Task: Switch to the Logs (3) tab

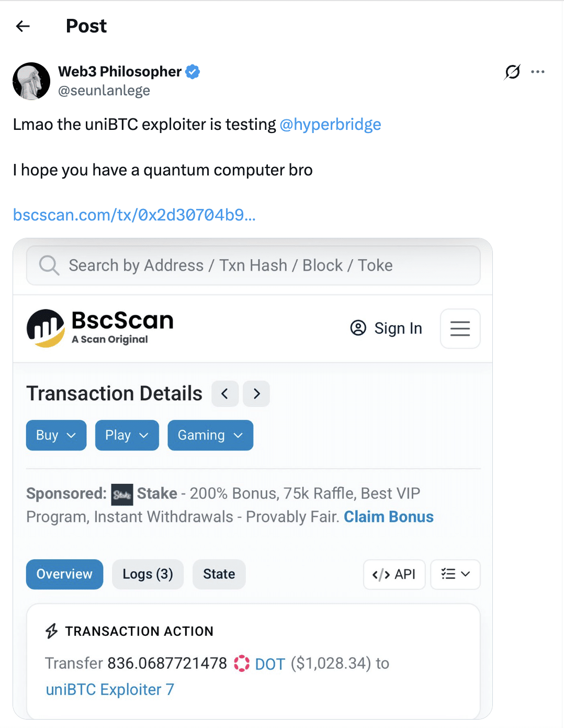Action: (x=148, y=575)
